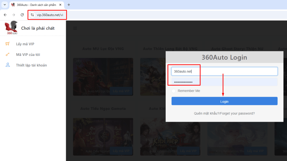
Task: Click the browser forward arrow
Action: pyautogui.click(x=13, y=15)
